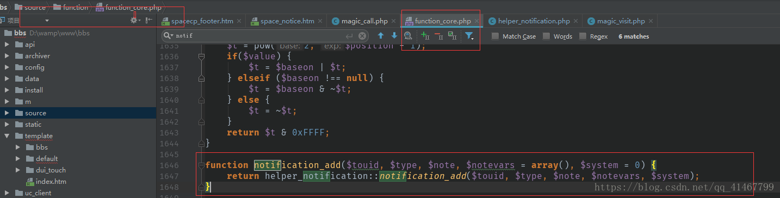Add selection for next occurrence icon
This screenshot has width=780, height=198.
pos(425,36)
